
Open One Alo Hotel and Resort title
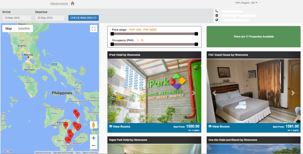[x=233, y=140]
